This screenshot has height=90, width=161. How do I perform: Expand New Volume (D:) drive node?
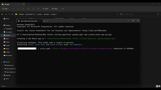(x=3, y=69)
